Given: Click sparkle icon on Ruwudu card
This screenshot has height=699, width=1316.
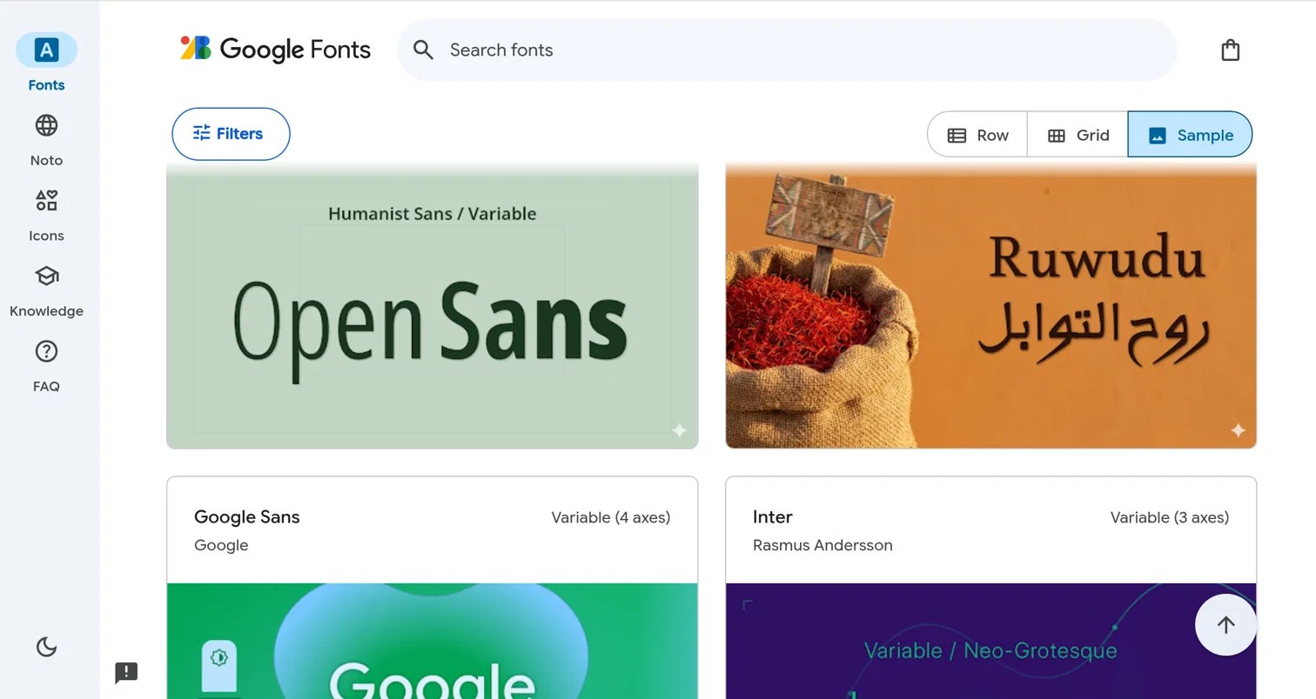Looking at the screenshot, I should coord(1238,429).
